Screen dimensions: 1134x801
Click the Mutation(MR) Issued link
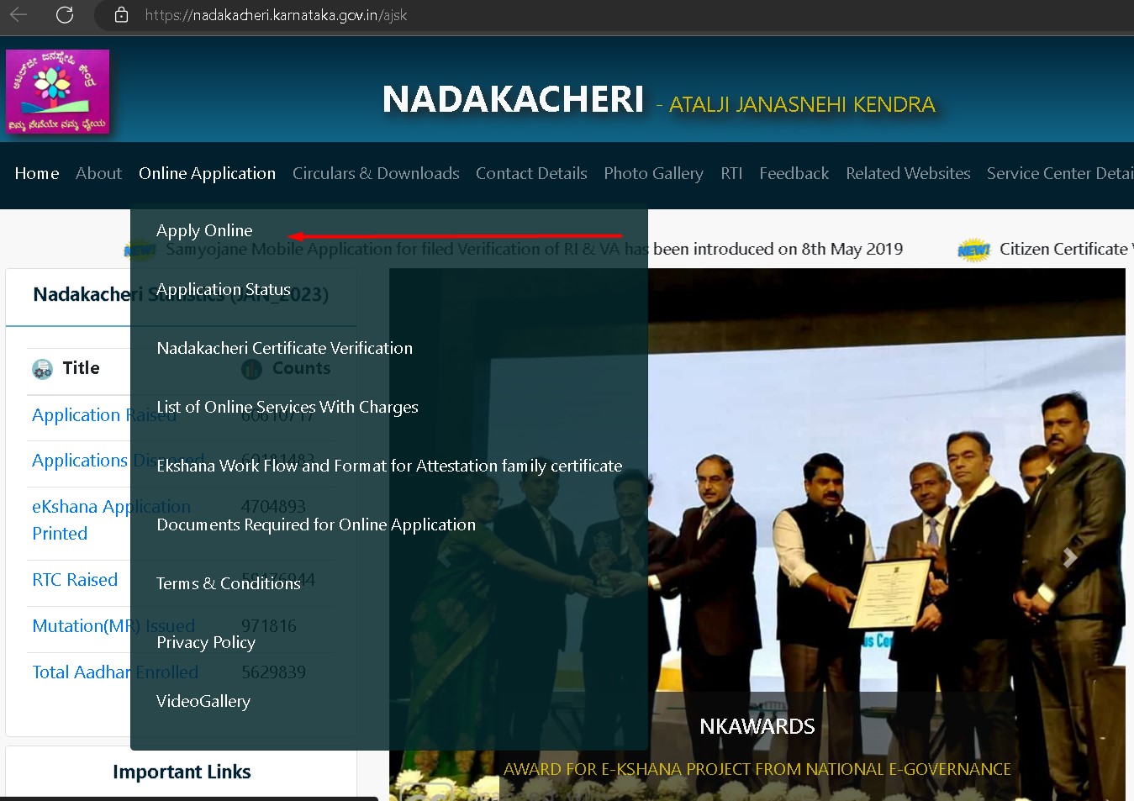coord(113,626)
